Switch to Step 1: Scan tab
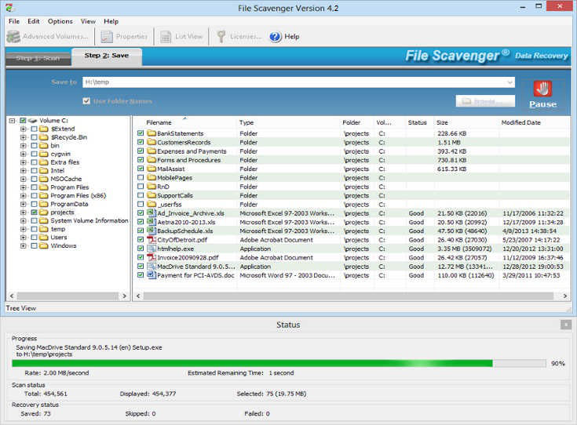Viewport: 577px width, 425px height. coord(38,59)
